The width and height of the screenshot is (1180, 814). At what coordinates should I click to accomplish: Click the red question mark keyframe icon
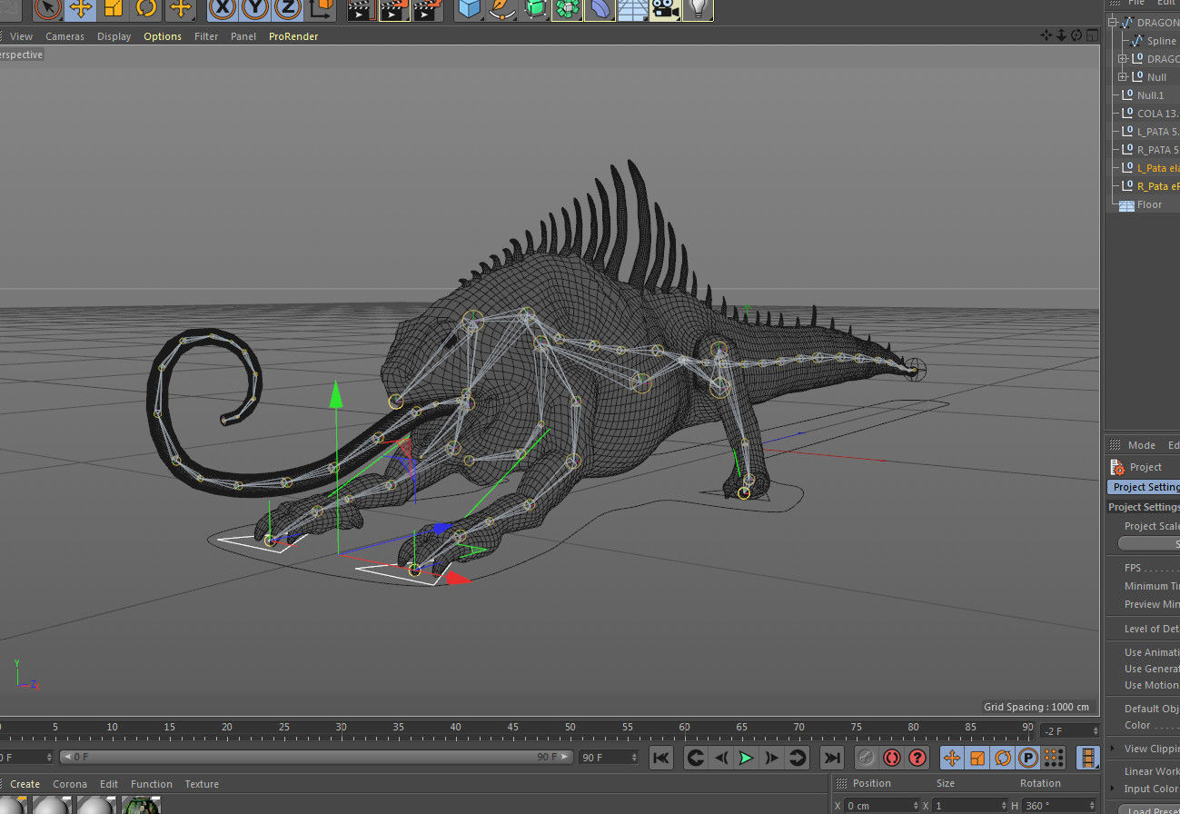917,758
